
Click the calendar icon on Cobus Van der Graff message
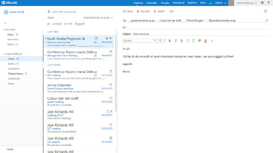click(111, 98)
